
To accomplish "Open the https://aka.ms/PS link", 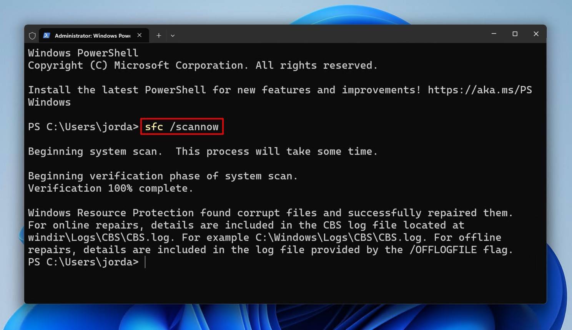I will [480, 90].
